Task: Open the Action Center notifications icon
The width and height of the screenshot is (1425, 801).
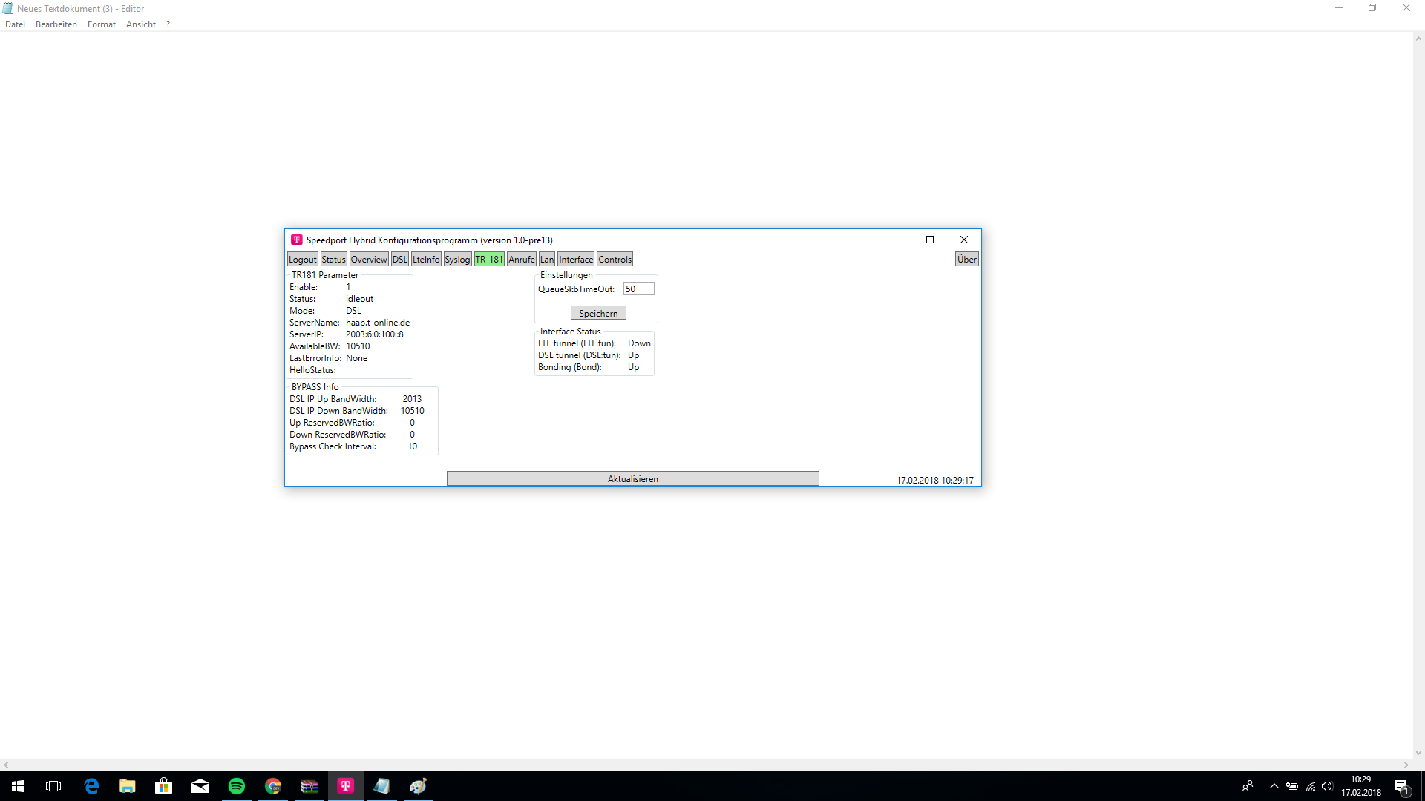Action: [x=1402, y=787]
